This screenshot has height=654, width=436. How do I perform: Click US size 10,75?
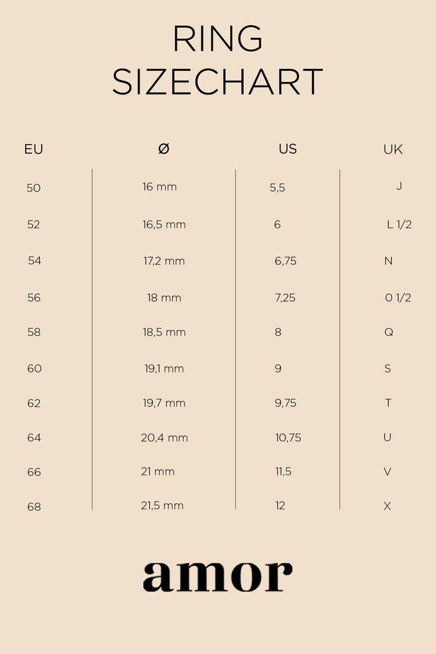[x=288, y=438]
